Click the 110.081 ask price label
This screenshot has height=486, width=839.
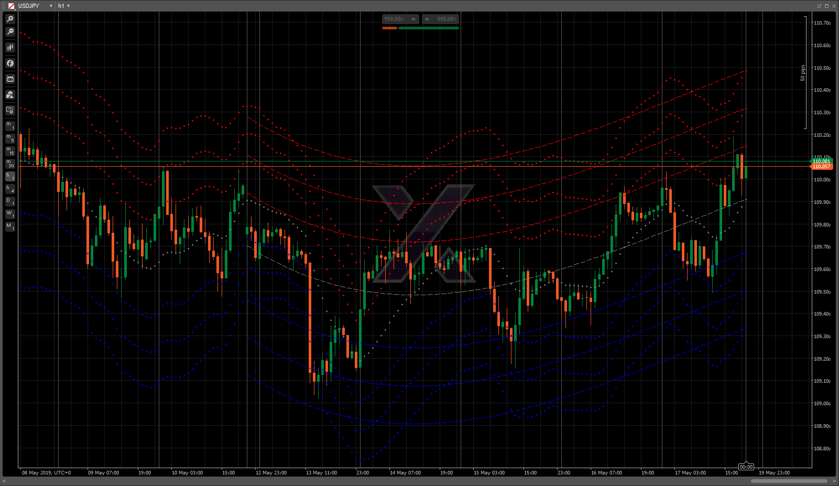pyautogui.click(x=821, y=161)
